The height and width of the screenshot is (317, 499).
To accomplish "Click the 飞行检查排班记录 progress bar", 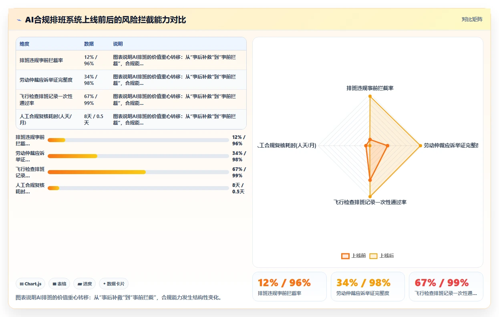I will (138, 172).
